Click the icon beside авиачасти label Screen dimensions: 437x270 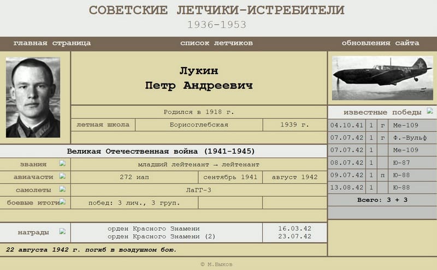[62, 176]
